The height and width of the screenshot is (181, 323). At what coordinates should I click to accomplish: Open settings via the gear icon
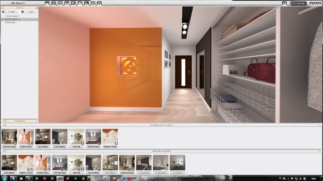pos(99,3)
